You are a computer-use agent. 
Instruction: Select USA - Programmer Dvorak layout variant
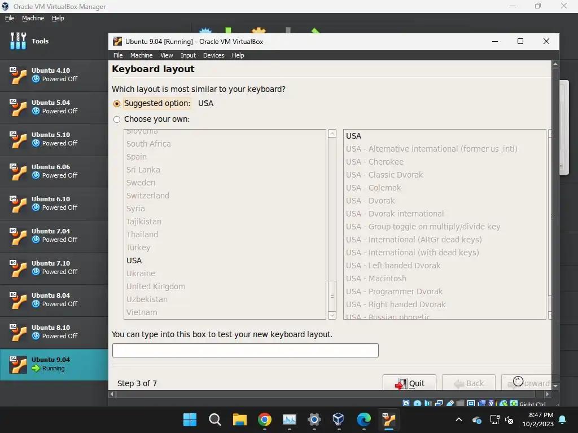coord(394,291)
